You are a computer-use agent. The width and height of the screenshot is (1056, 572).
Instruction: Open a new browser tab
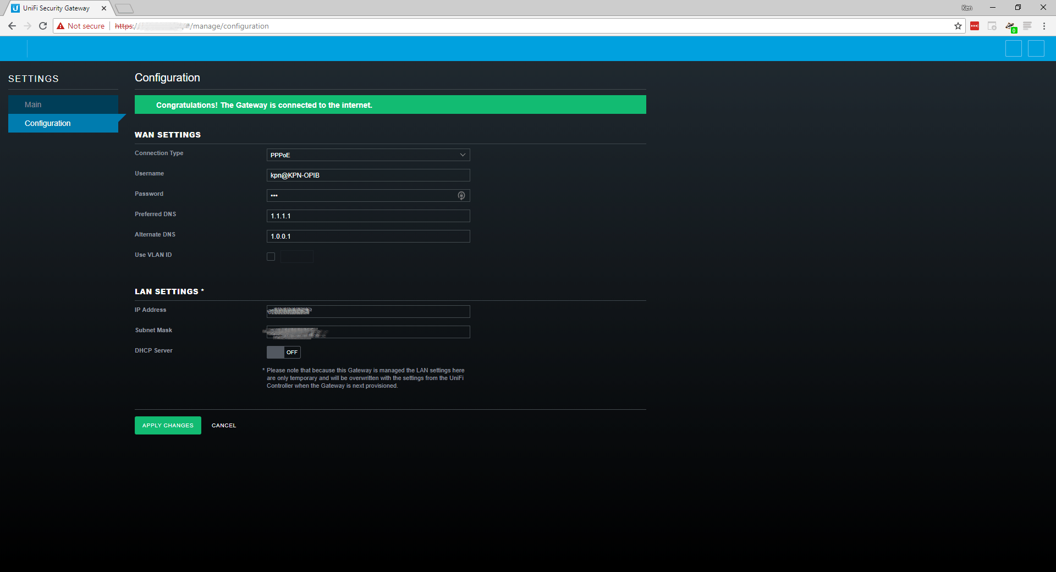click(124, 8)
